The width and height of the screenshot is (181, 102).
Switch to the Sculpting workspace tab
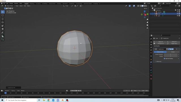click(x=38, y=4)
